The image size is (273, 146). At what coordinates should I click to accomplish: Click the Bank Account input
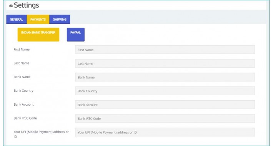165,105
